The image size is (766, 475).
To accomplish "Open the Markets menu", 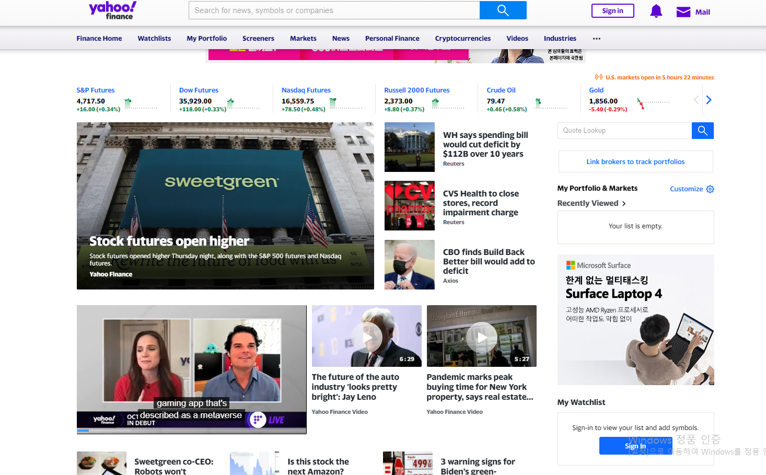I will 303,39.
